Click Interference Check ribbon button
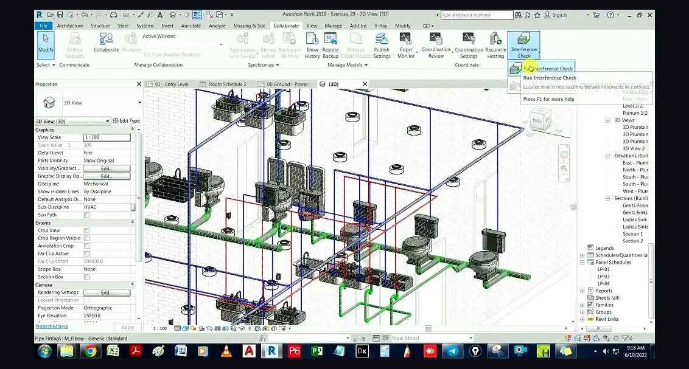The image size is (689, 369). (x=524, y=45)
